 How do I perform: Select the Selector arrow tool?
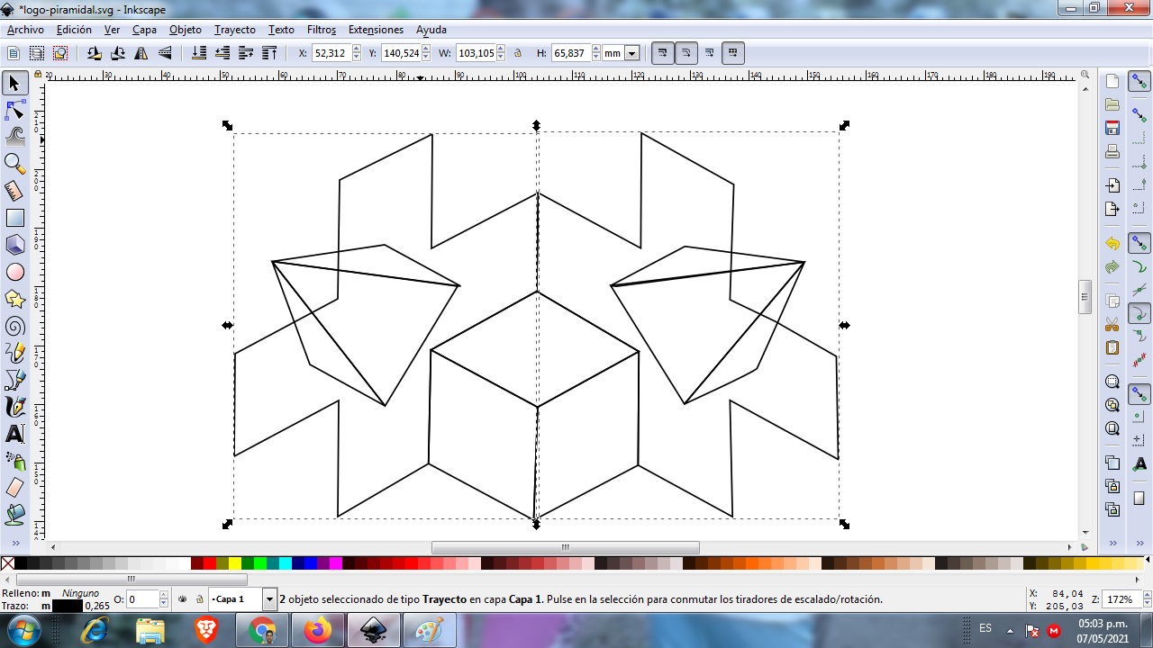[x=14, y=84]
